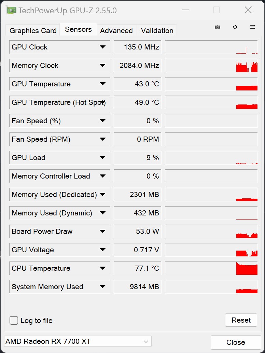Screen dimensions: 265x353
Task: Open the Advanced tab
Action: (x=116, y=31)
